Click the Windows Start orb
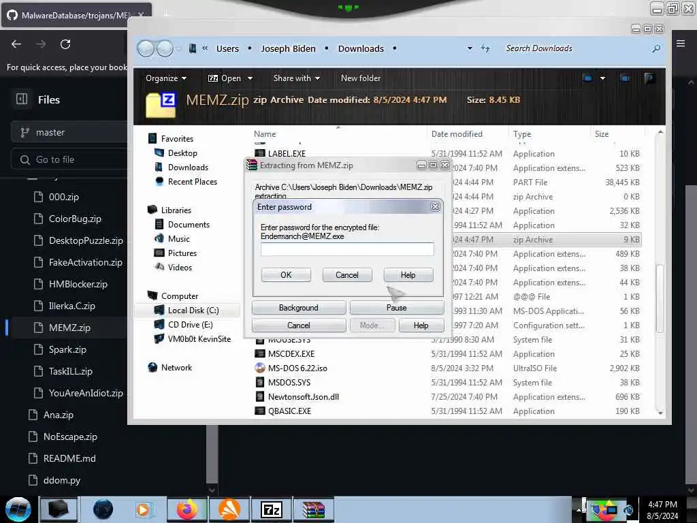 click(18, 509)
